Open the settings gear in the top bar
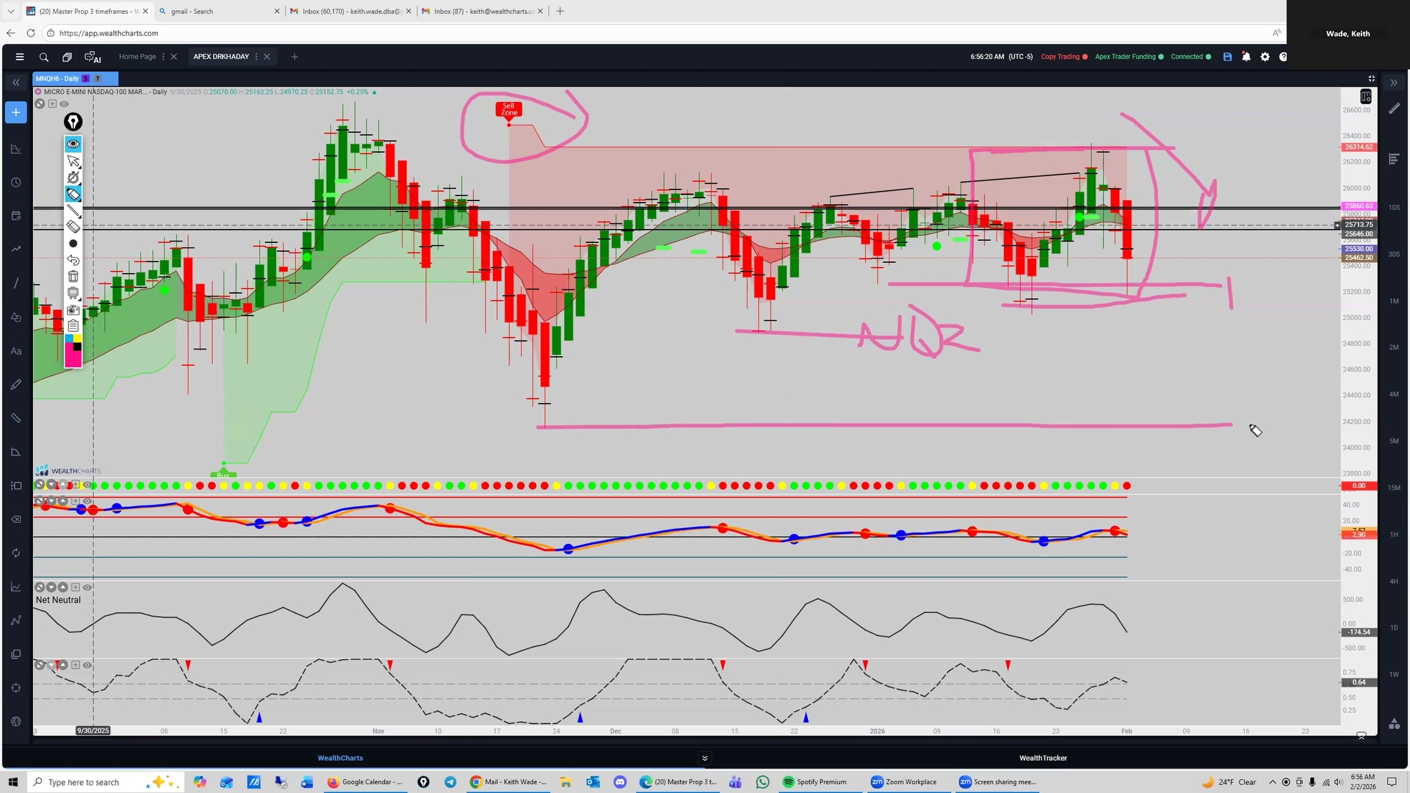 click(x=1265, y=57)
